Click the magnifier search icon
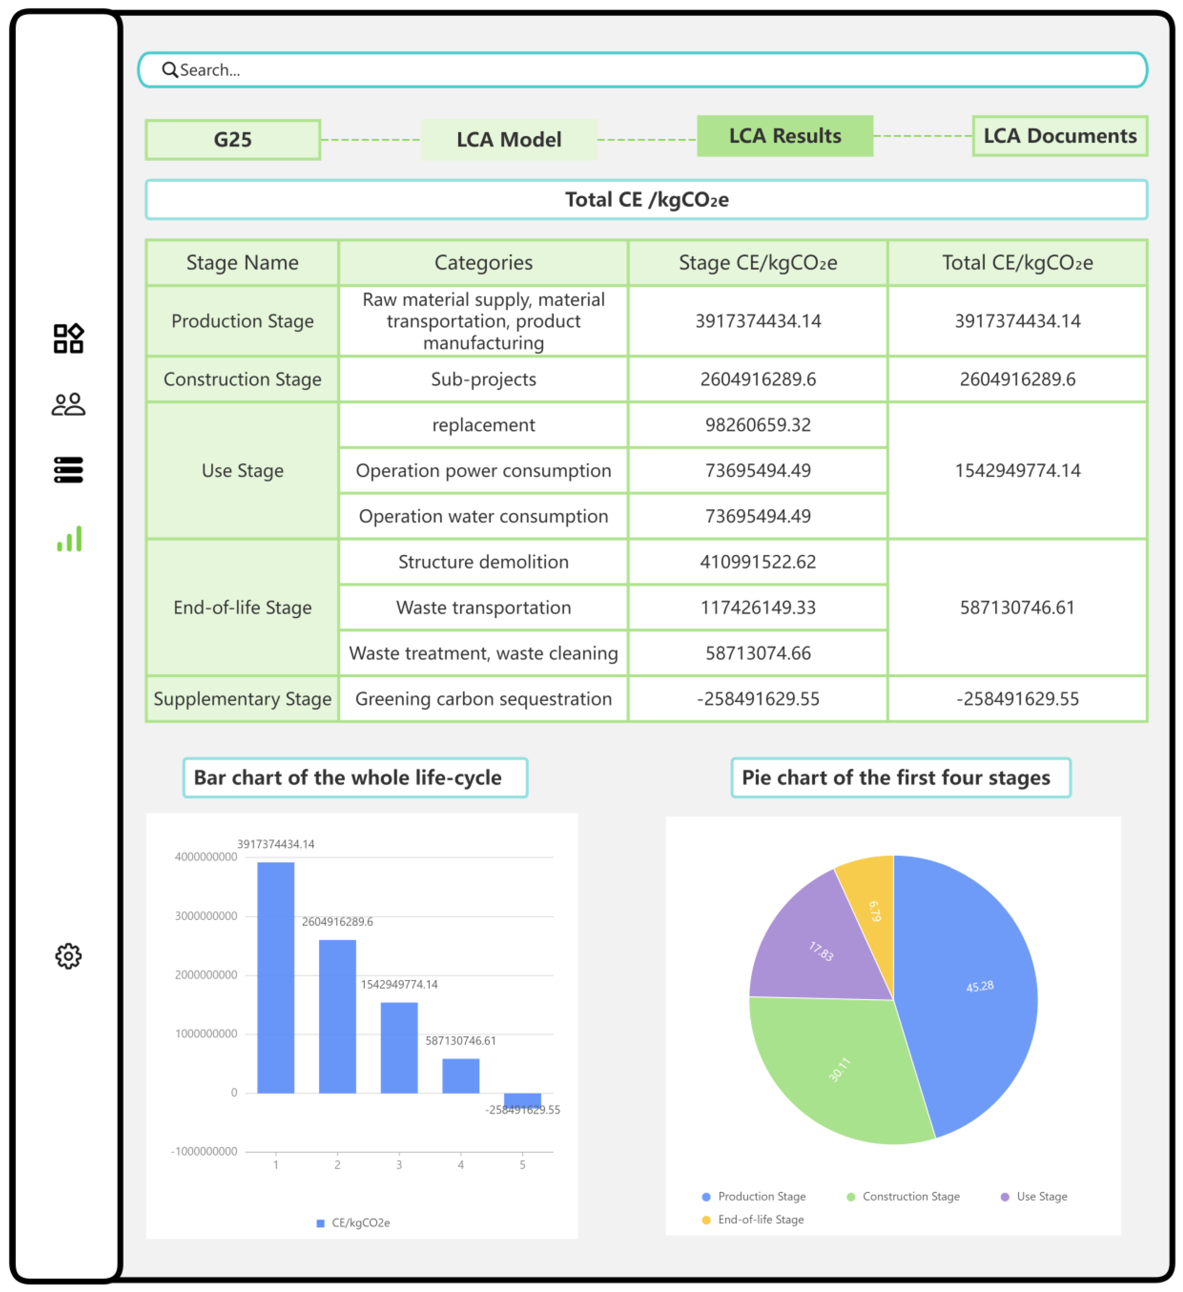 click(169, 70)
